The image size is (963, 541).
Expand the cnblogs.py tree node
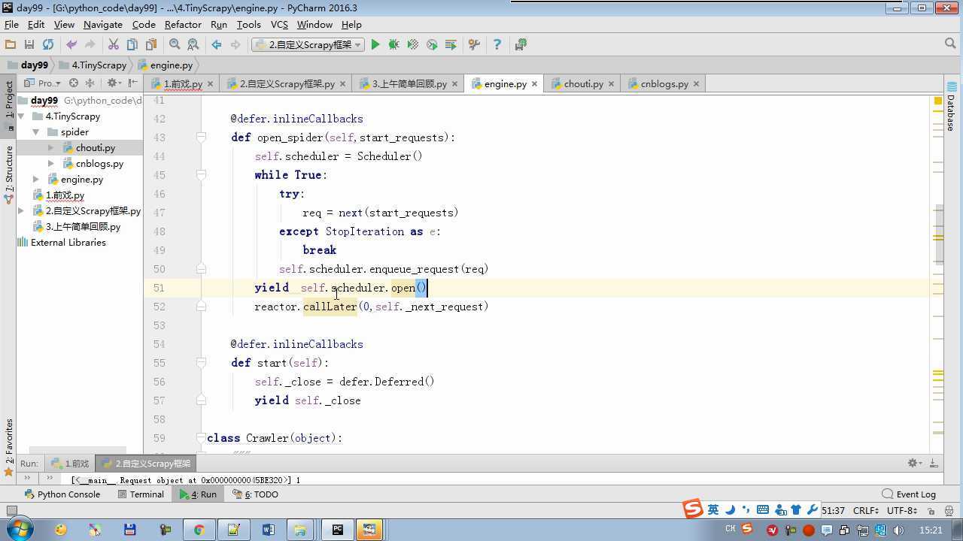click(50, 164)
